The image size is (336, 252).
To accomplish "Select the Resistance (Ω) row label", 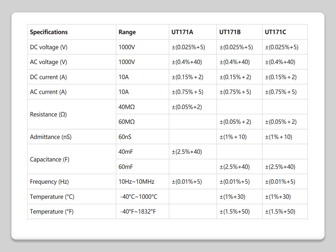I will [x=48, y=114].
